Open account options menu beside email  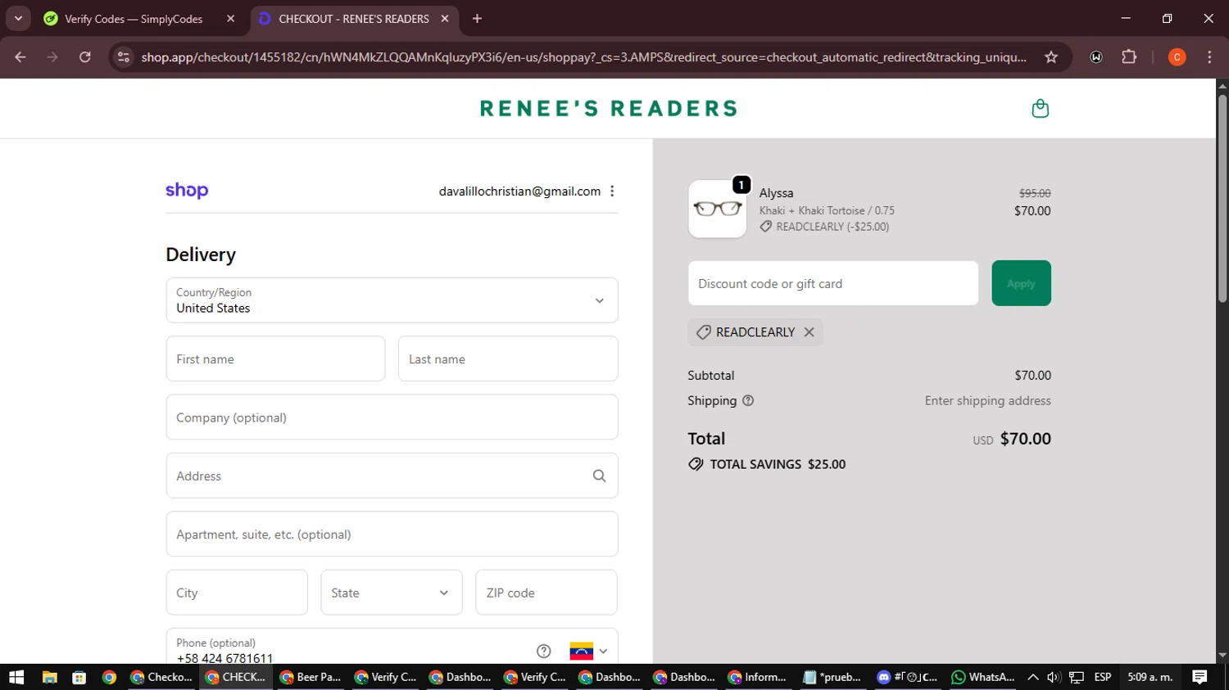(x=612, y=191)
